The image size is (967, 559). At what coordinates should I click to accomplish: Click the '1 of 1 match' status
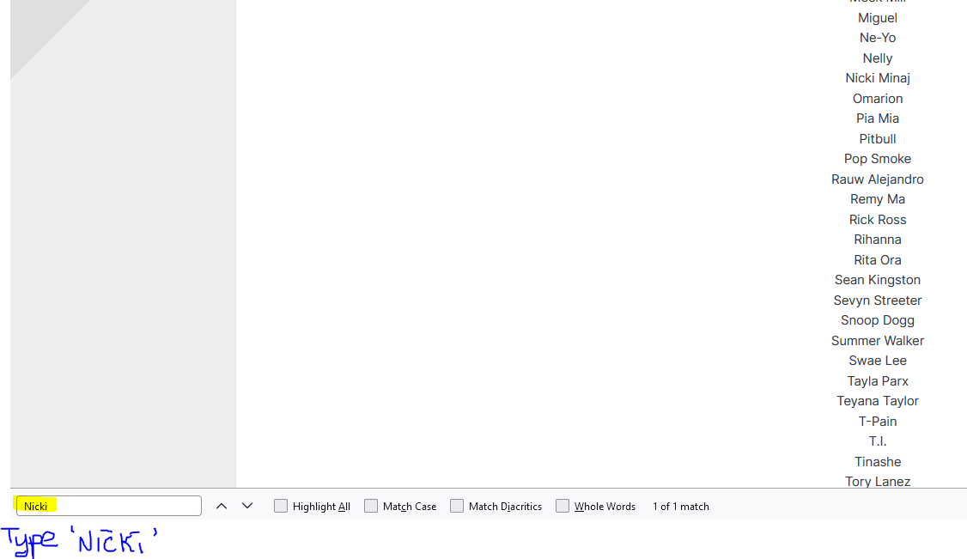click(681, 507)
